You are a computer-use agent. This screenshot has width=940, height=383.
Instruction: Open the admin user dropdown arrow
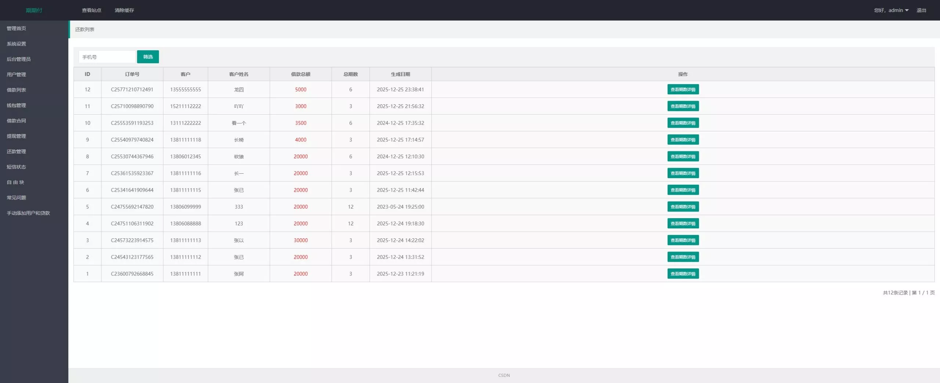pyautogui.click(x=907, y=10)
